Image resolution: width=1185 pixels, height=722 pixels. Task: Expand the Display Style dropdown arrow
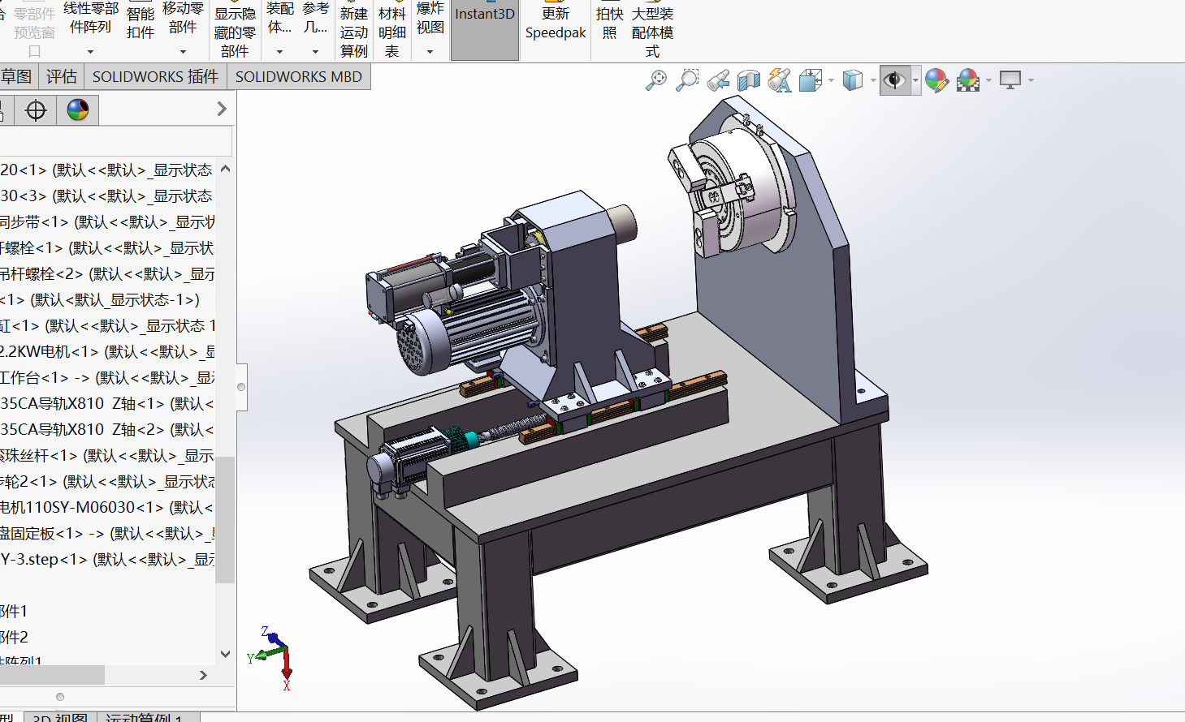pyautogui.click(x=873, y=80)
